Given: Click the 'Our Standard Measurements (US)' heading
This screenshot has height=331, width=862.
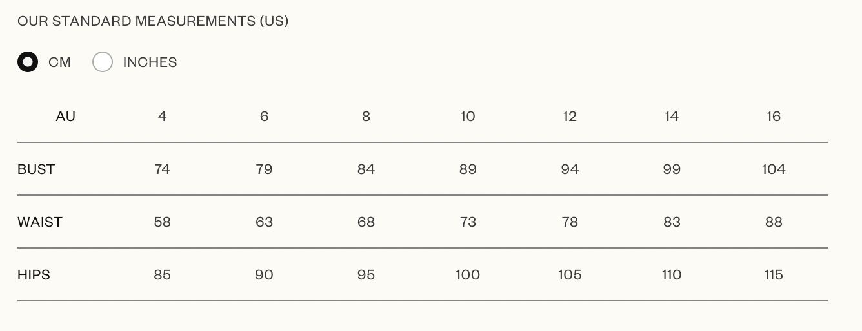Looking at the screenshot, I should pyautogui.click(x=153, y=21).
